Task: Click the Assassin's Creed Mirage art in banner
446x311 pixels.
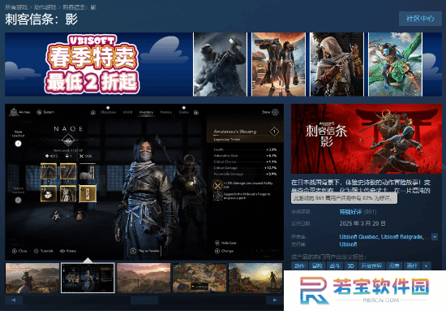Action: pyautogui.click(x=337, y=64)
